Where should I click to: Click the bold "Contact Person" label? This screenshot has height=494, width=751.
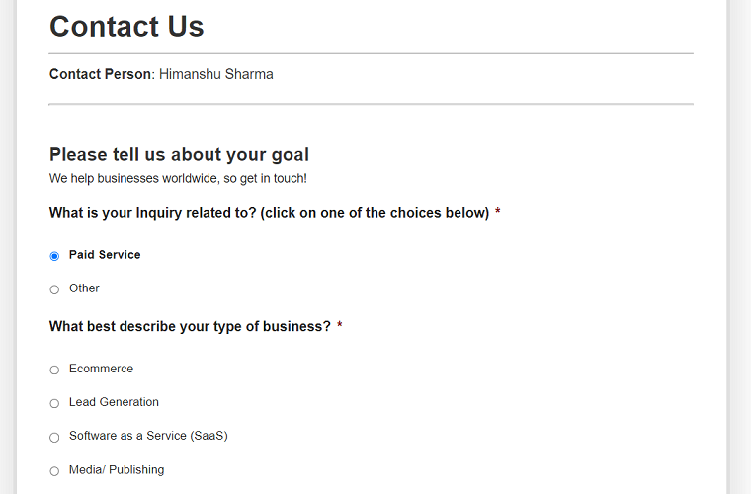click(101, 74)
